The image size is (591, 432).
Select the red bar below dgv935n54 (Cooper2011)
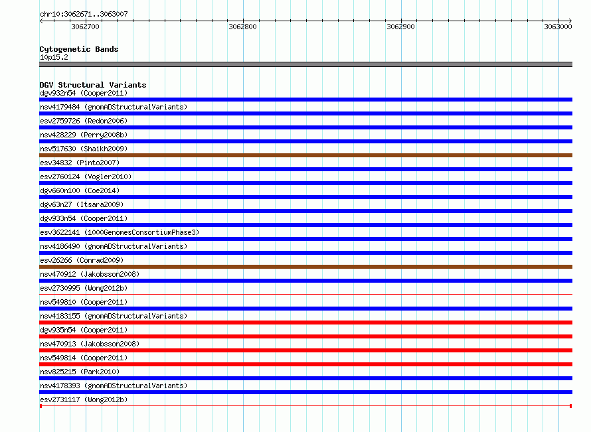tap(305, 336)
